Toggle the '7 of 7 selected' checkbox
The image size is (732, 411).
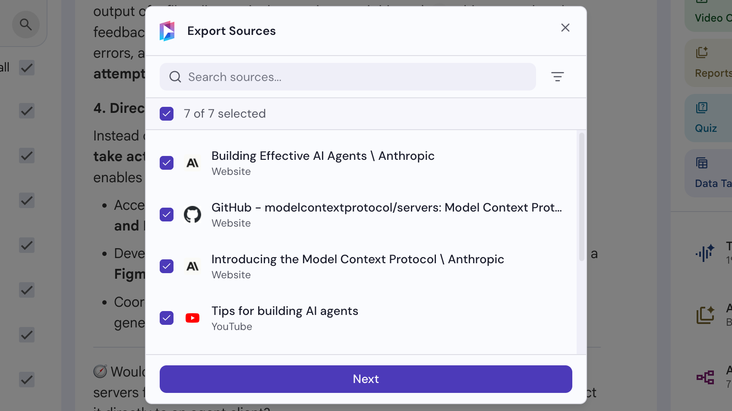tap(167, 114)
